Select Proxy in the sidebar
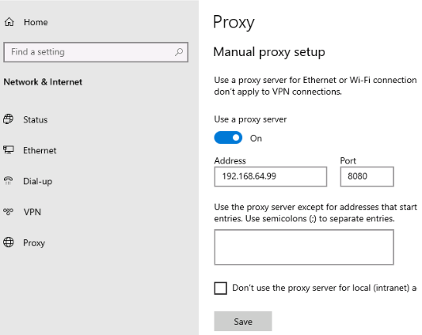Image resolution: width=422 pixels, height=335 pixels. 34,243
